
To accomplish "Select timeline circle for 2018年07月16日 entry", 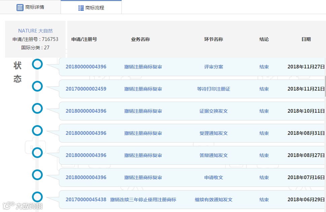I will pyautogui.click(x=37, y=175).
